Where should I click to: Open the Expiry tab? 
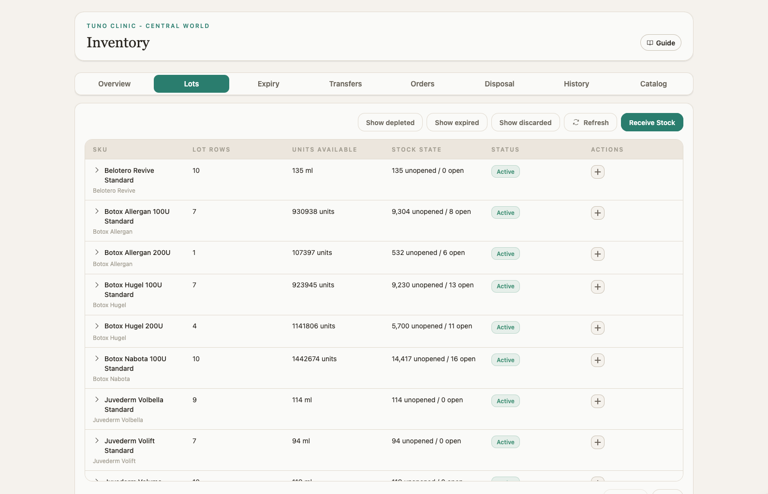pyautogui.click(x=268, y=84)
